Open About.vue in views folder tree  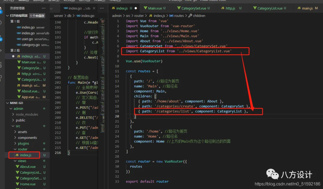point(28,167)
